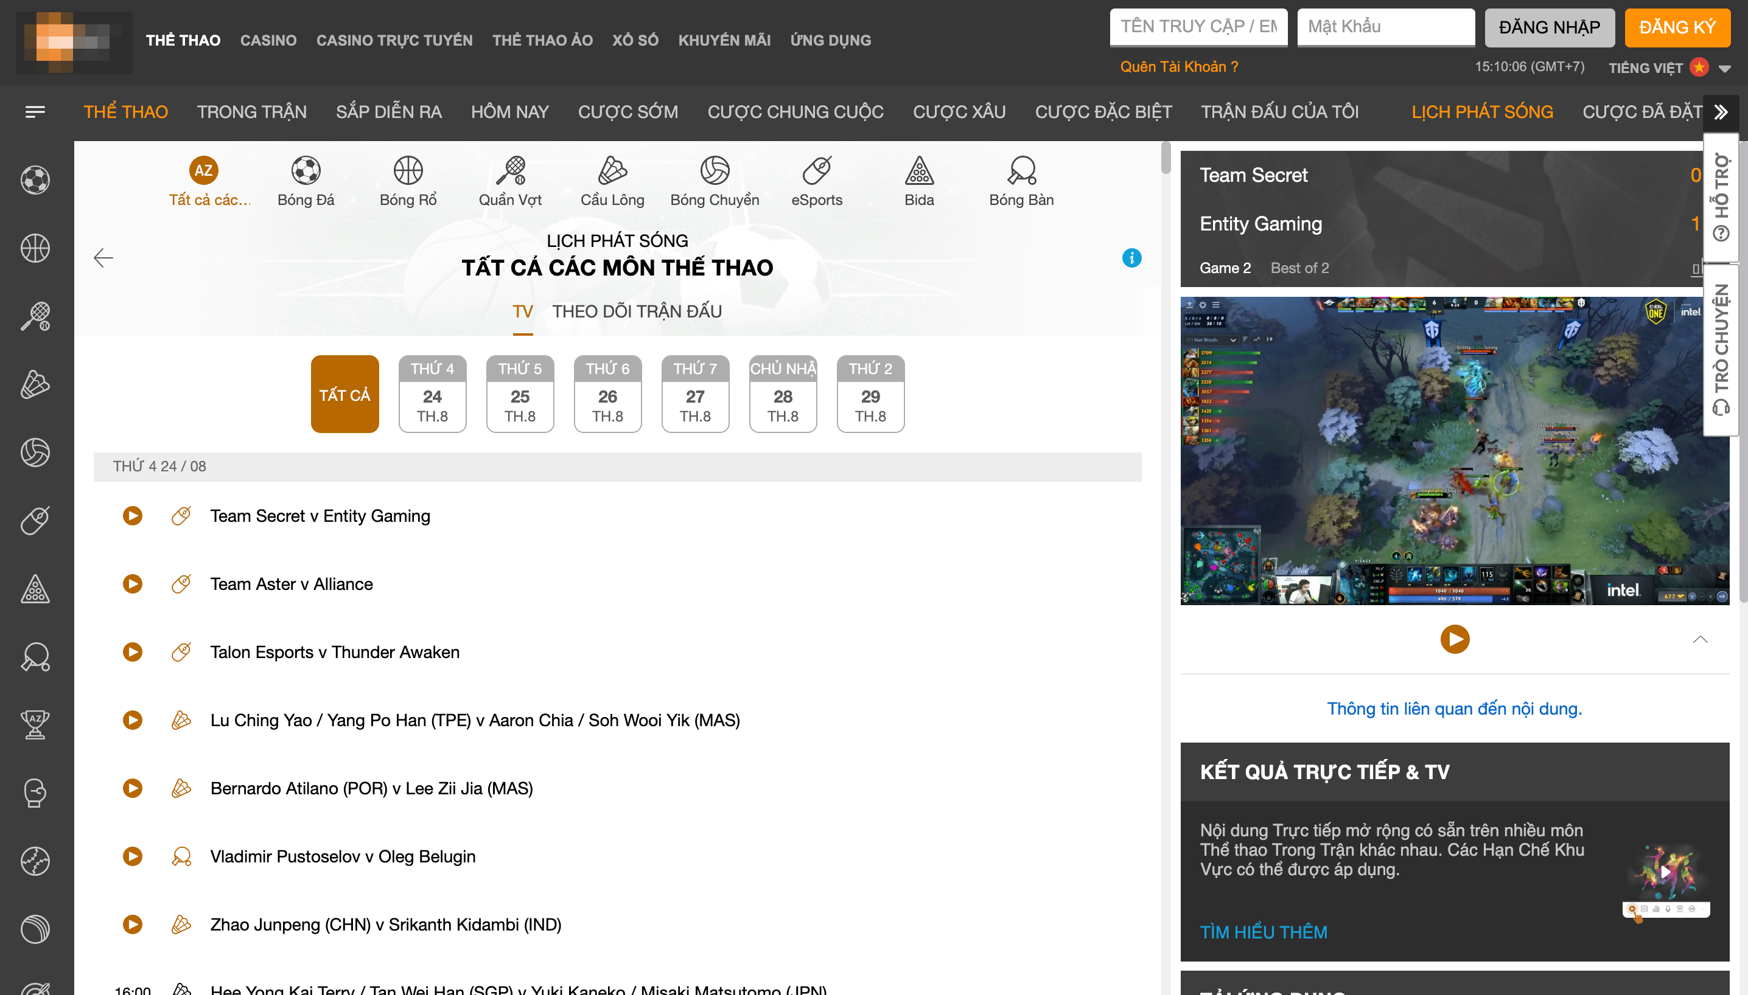
Task: Open the Tiếng Việt language dropdown
Action: tap(1724, 68)
